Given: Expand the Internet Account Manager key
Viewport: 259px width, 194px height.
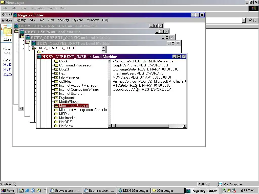Looking at the screenshot, I should (56, 85).
